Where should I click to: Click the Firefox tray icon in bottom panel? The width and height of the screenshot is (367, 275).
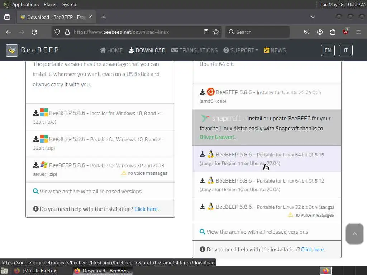[325, 271]
